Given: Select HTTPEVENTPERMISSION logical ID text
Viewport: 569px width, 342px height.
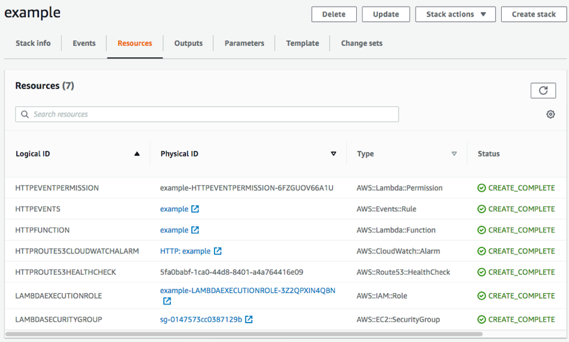Looking at the screenshot, I should click(x=57, y=188).
